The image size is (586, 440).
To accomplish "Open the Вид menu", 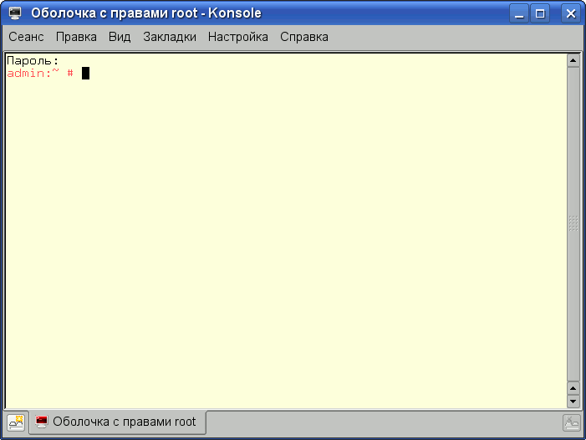I will pyautogui.click(x=120, y=37).
